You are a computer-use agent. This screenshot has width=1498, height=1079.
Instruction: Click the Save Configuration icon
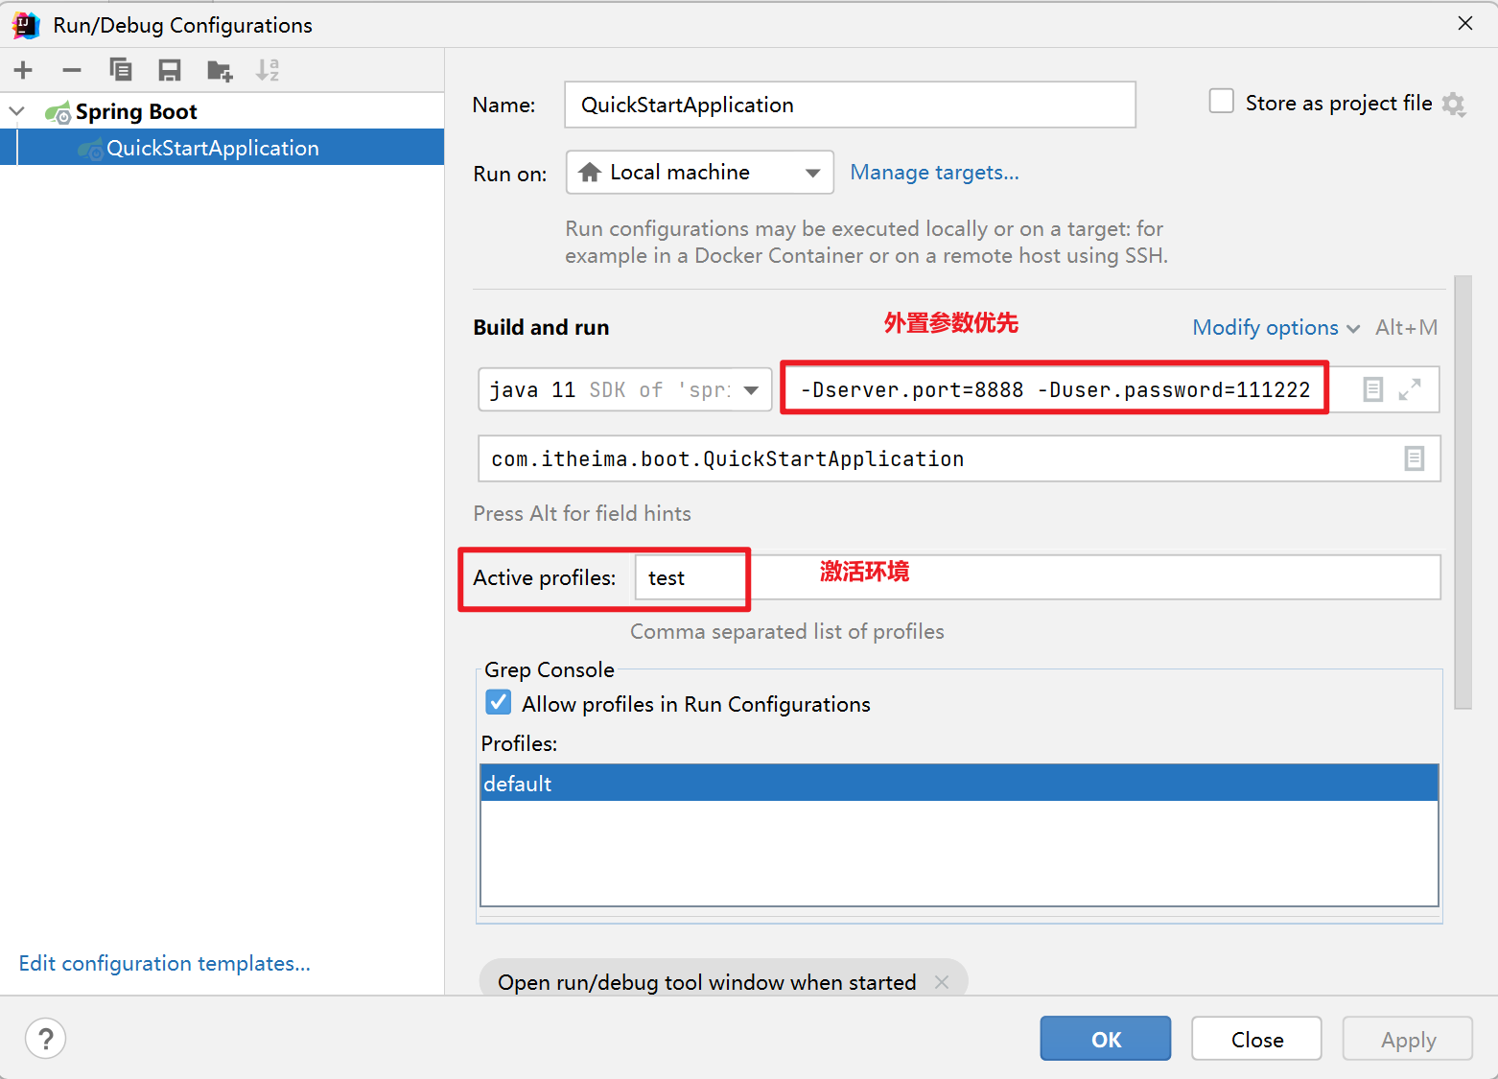pyautogui.click(x=170, y=70)
